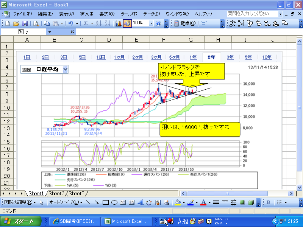
Task: Click the Sort Ascending icon
Action: click(x=98, y=23)
